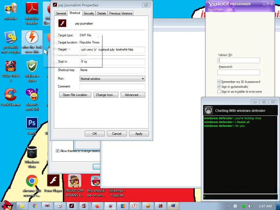Open the Previous Versions tab
Image resolution: width=280 pixels, height=210 pixels.
(x=121, y=13)
